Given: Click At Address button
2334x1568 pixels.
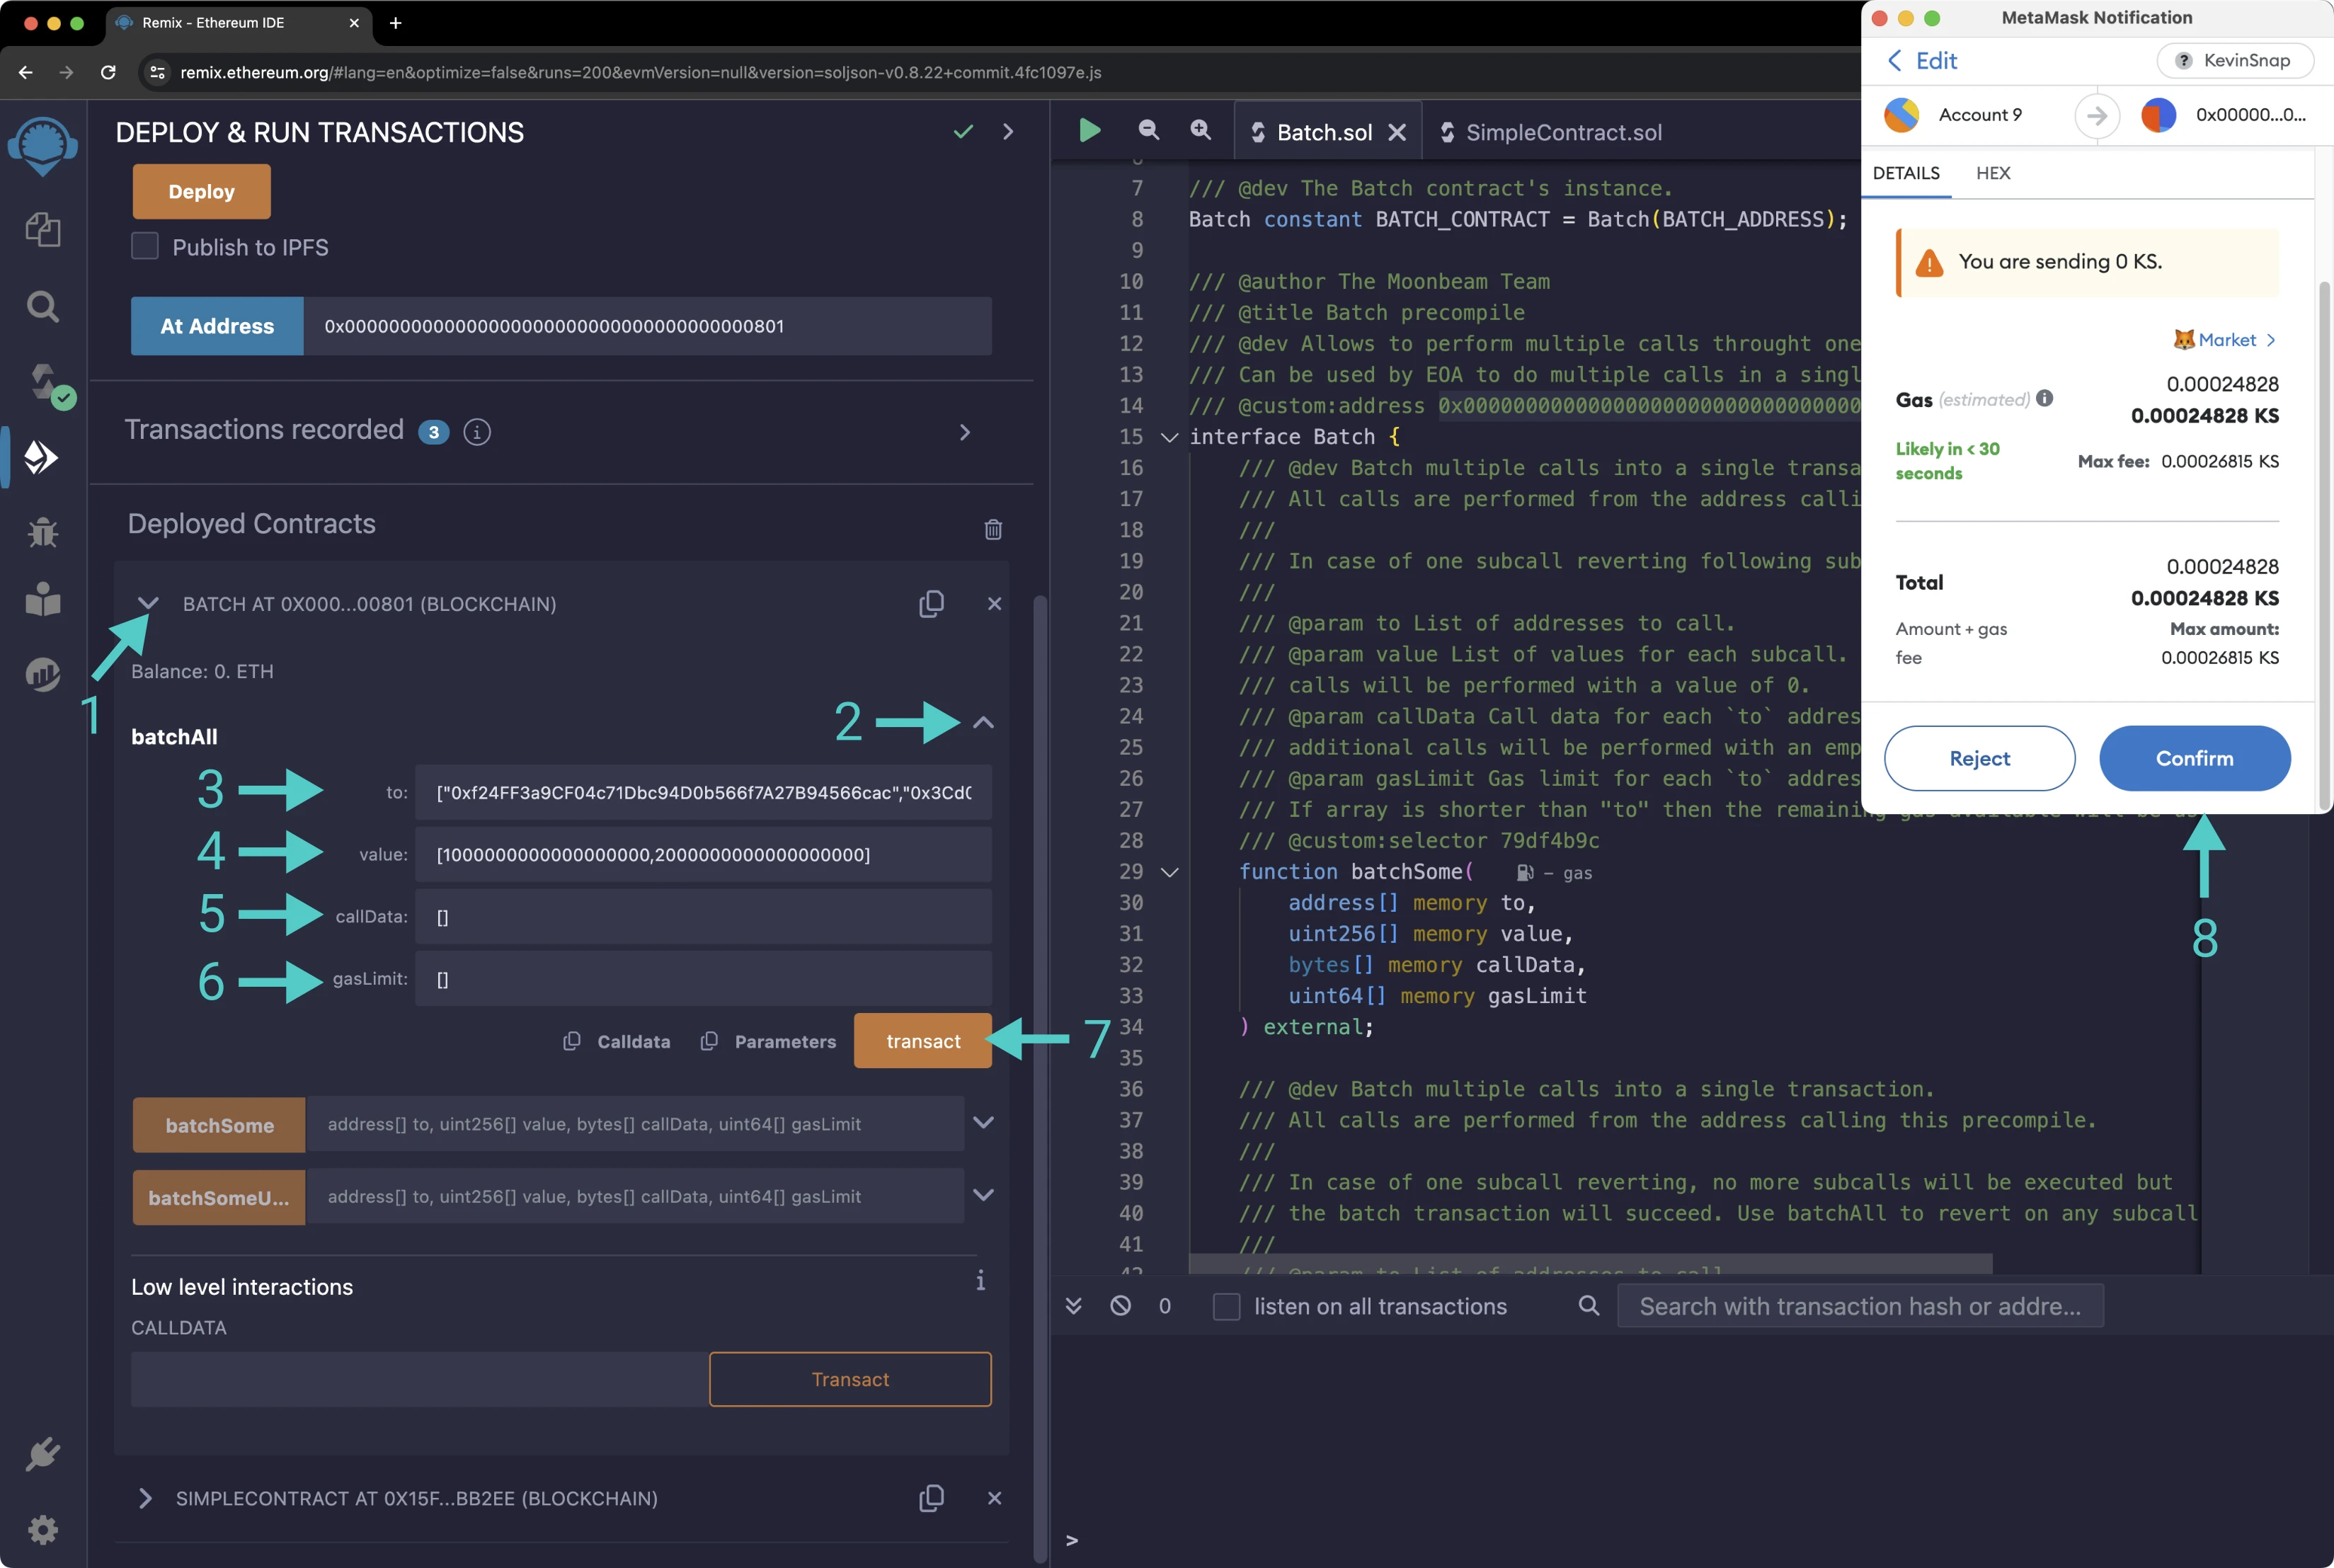Looking at the screenshot, I should (217, 326).
